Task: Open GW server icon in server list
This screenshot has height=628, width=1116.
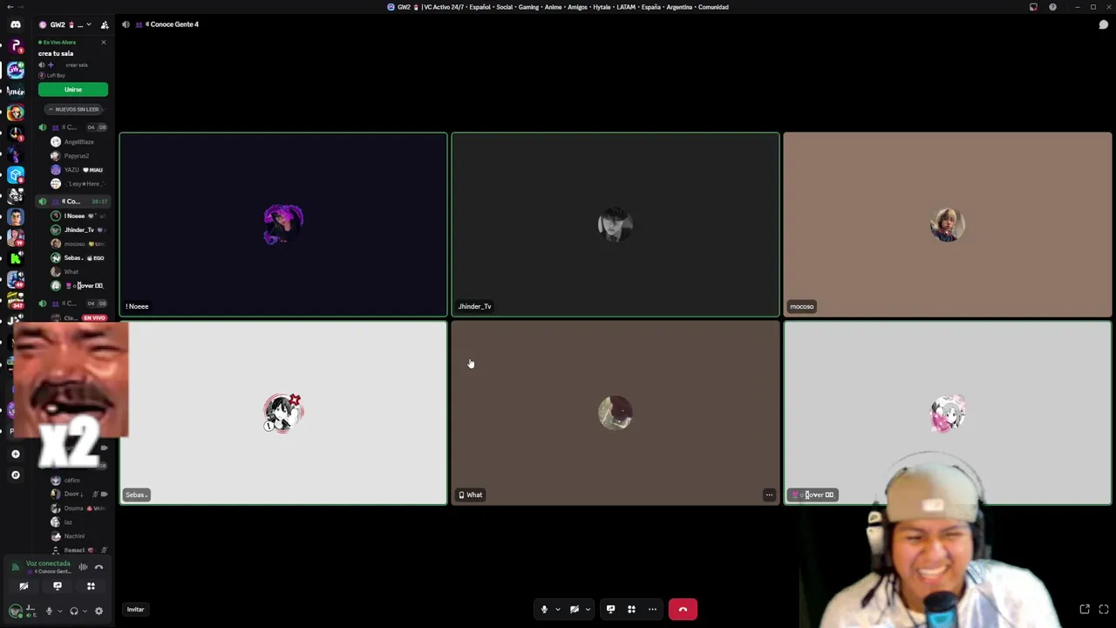Action: pos(16,68)
